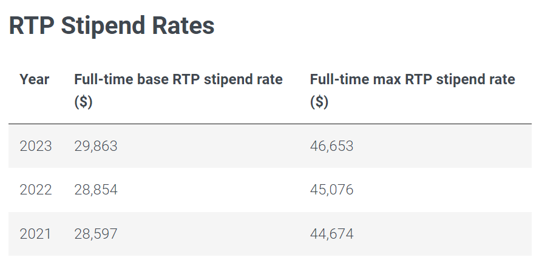
Task: Click the "Full-time max RTP stipend rate" header text
Action: (x=412, y=79)
